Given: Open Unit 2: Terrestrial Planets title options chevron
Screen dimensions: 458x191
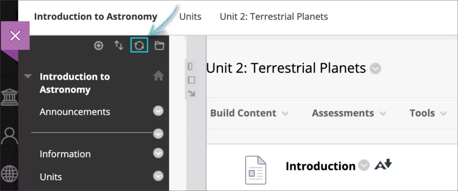Looking at the screenshot, I should (x=375, y=68).
